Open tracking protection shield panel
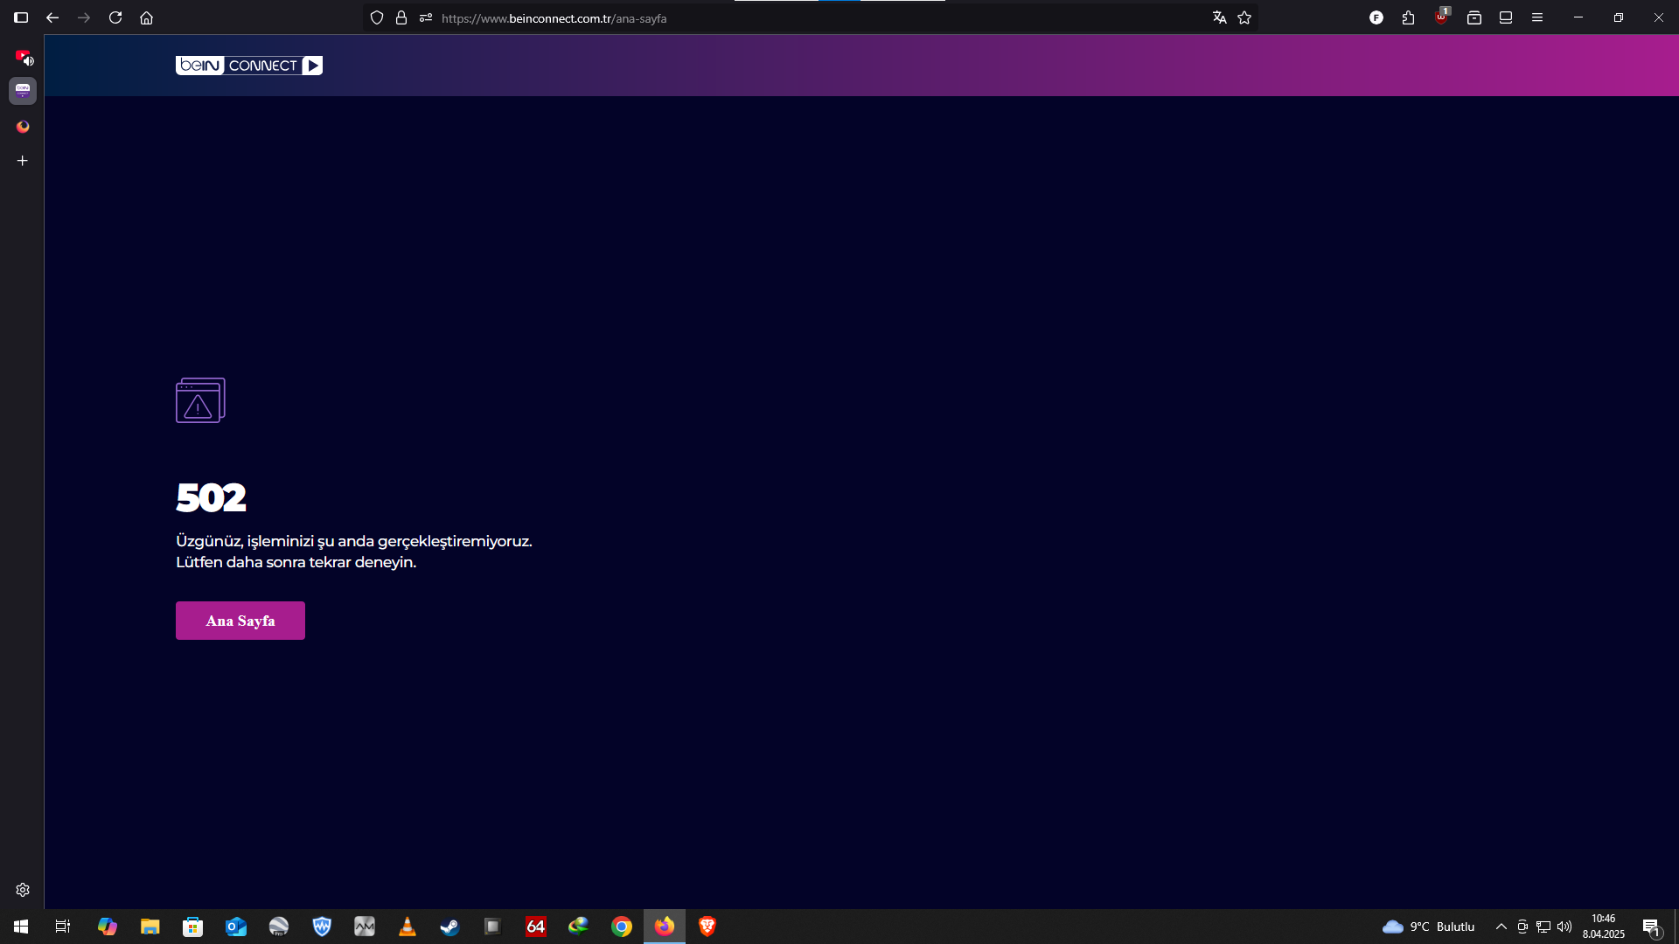 pyautogui.click(x=377, y=17)
